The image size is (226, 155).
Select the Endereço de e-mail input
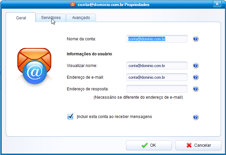coord(157,77)
